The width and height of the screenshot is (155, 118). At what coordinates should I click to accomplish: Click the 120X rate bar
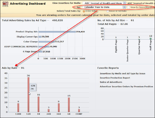pyautogui.click(x=18, y=108)
